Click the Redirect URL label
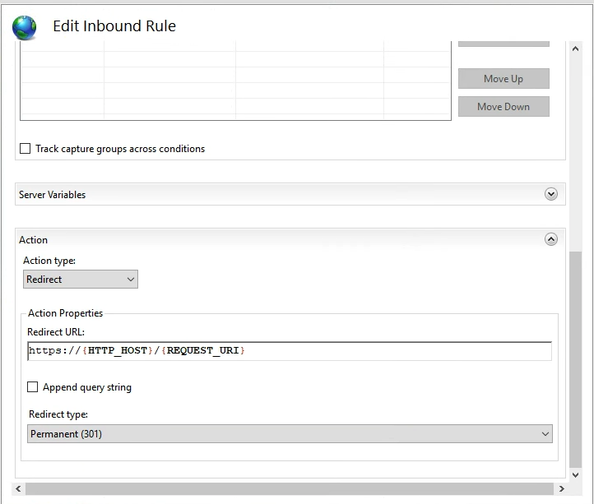The height and width of the screenshot is (504, 594). (x=56, y=331)
